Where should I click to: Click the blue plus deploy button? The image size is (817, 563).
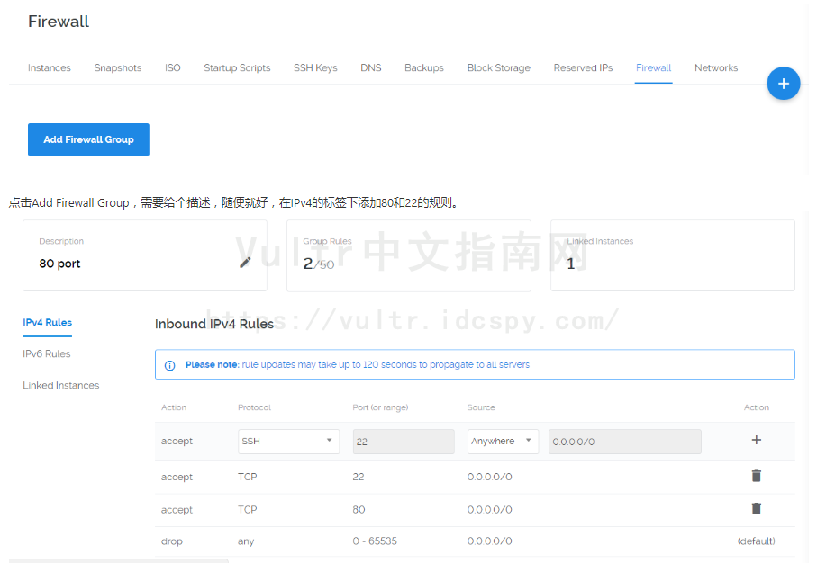[783, 84]
